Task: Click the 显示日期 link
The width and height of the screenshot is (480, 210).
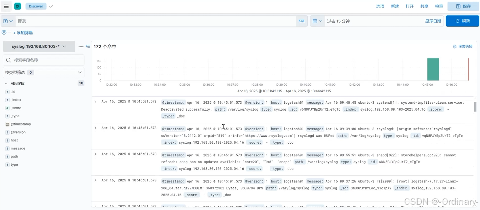Action: click(433, 21)
